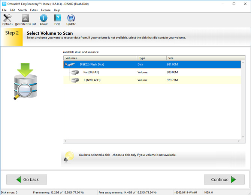
Task: Click the Update toolbar icon
Action: [x=71, y=18]
